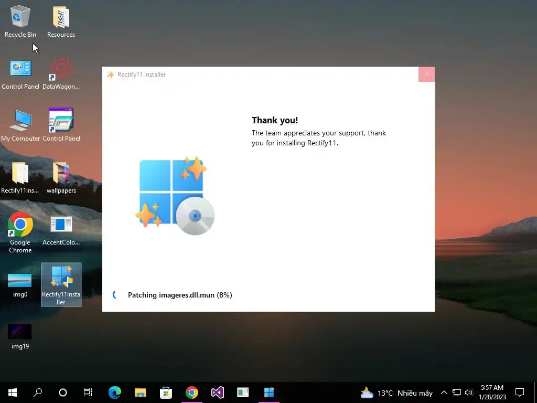Image resolution: width=537 pixels, height=403 pixels.
Task: Click the team appreciates your support message
Action: [318, 138]
